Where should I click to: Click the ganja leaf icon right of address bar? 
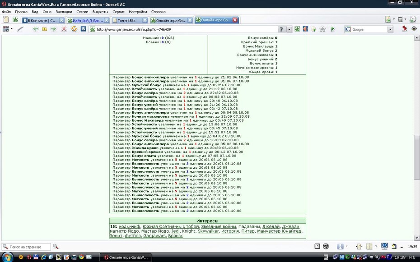(x=297, y=29)
